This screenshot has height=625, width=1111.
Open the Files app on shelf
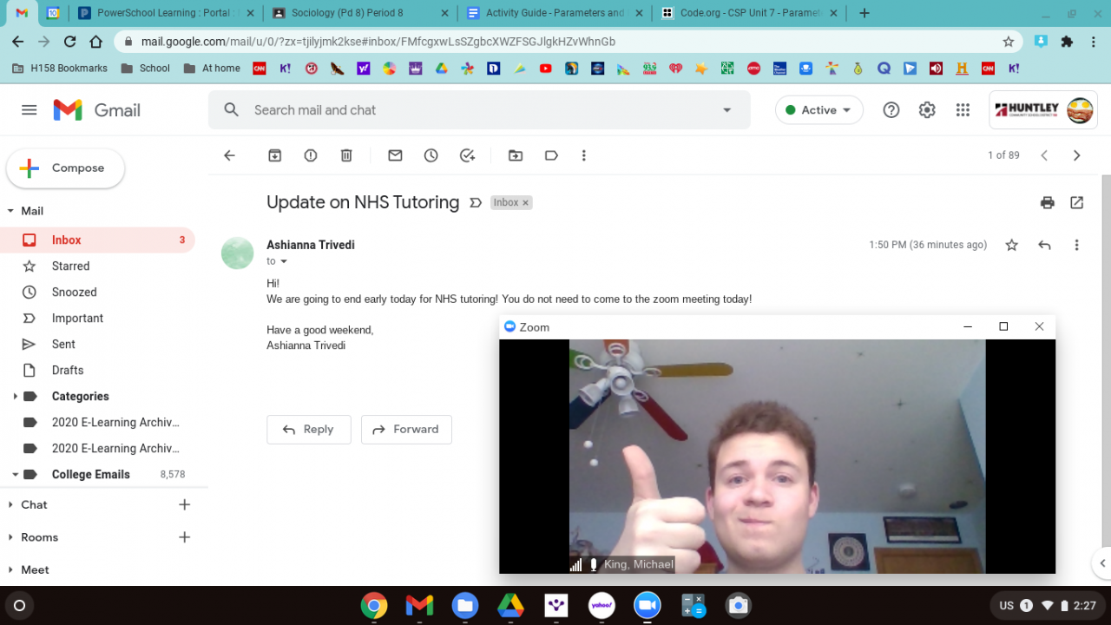pos(465,605)
